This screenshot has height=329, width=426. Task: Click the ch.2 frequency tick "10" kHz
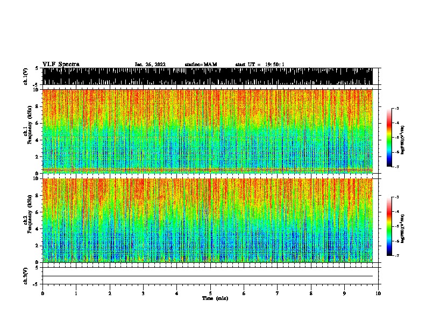point(35,178)
